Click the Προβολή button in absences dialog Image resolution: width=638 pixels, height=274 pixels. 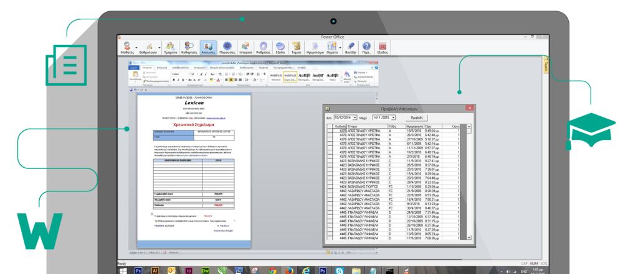(x=417, y=117)
